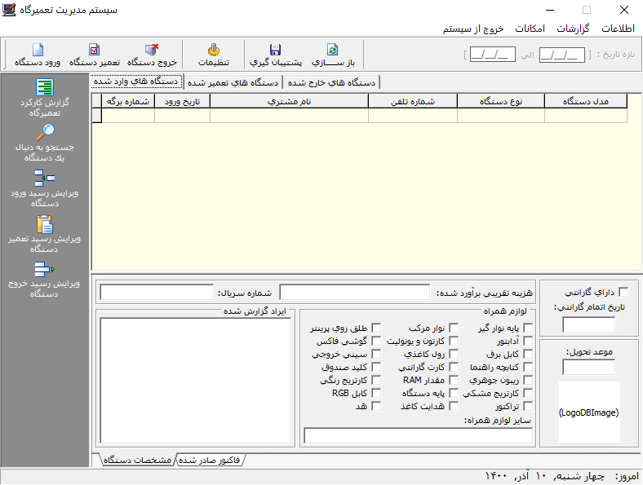This screenshot has height=485, width=643.
Task: Toggle the گوشی فاکس checkbox
Action: tap(376, 342)
